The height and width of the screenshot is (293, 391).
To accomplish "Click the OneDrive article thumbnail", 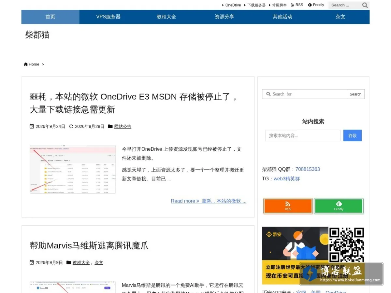I will tap(73, 169).
